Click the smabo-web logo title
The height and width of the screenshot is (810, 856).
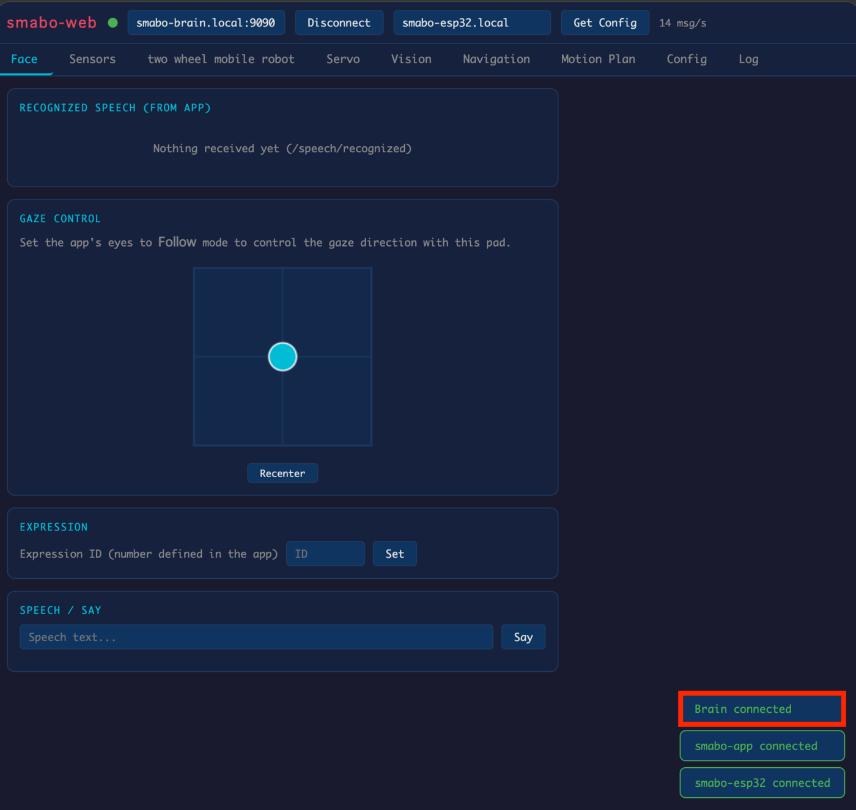(x=51, y=23)
